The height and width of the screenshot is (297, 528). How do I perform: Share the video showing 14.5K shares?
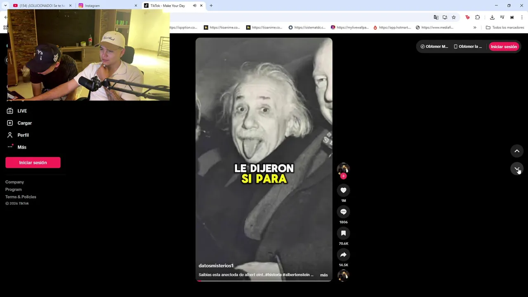(343, 255)
